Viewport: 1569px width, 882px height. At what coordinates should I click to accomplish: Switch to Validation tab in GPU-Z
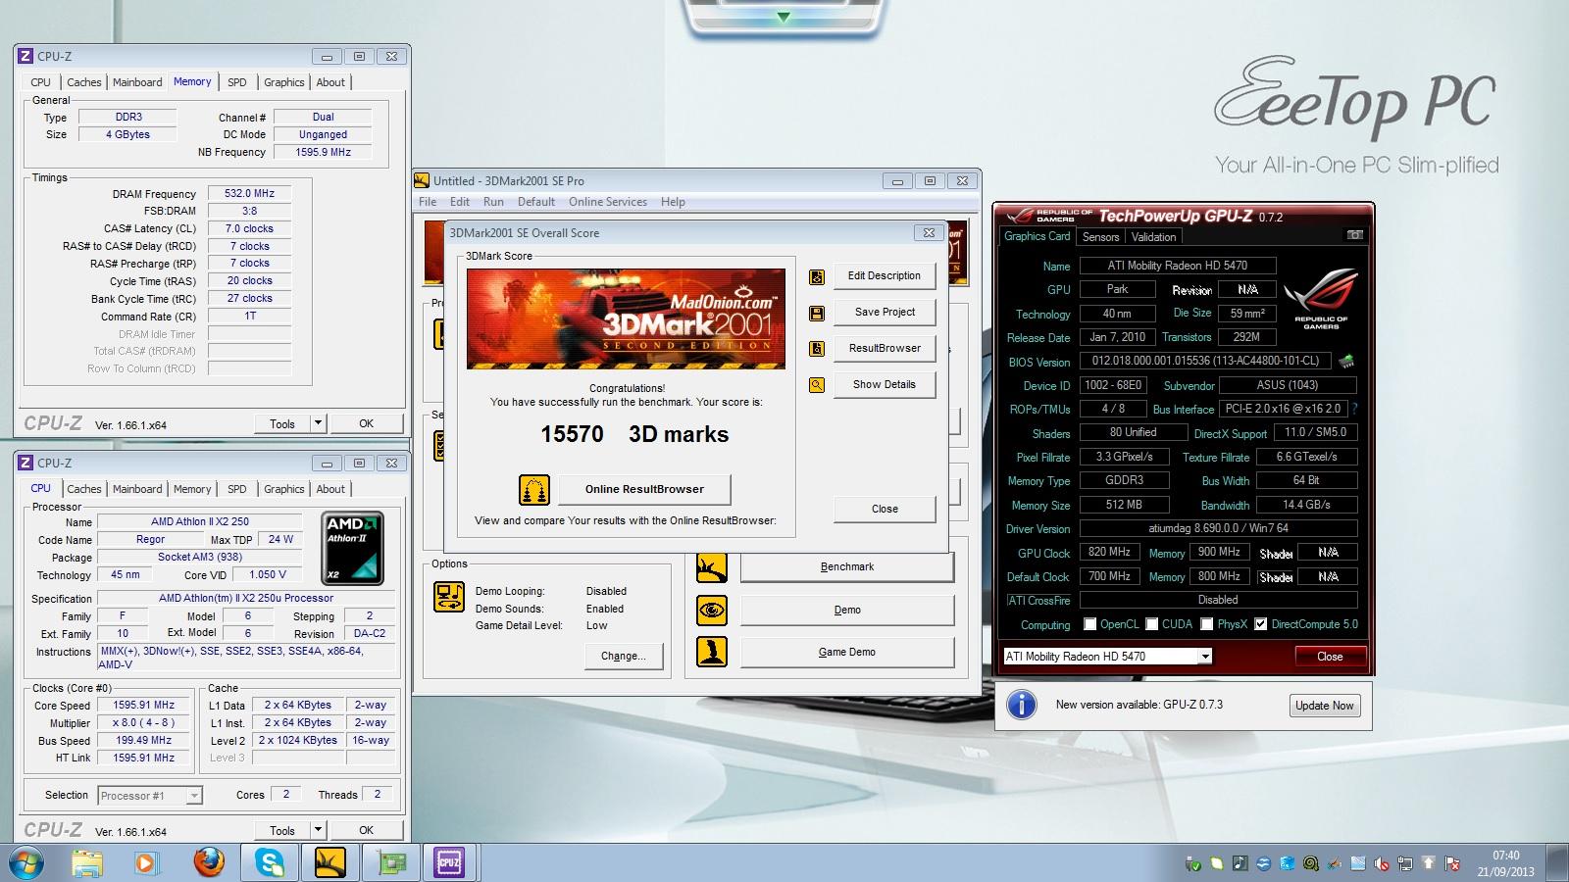point(1153,237)
